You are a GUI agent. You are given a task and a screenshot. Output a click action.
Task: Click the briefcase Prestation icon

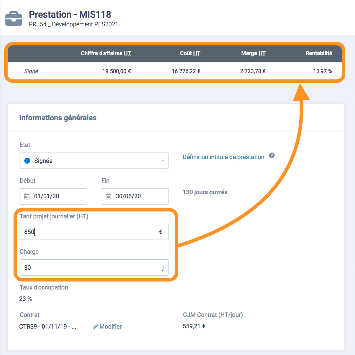pyautogui.click(x=14, y=19)
